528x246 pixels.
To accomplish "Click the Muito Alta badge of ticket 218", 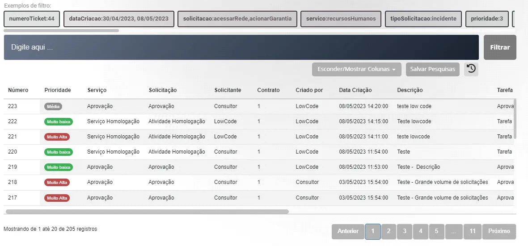I will click(57, 182).
